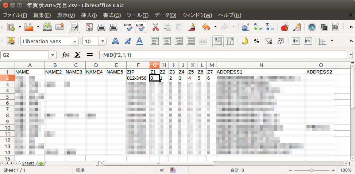
Task: Run spelling check
Action: coord(128,27)
